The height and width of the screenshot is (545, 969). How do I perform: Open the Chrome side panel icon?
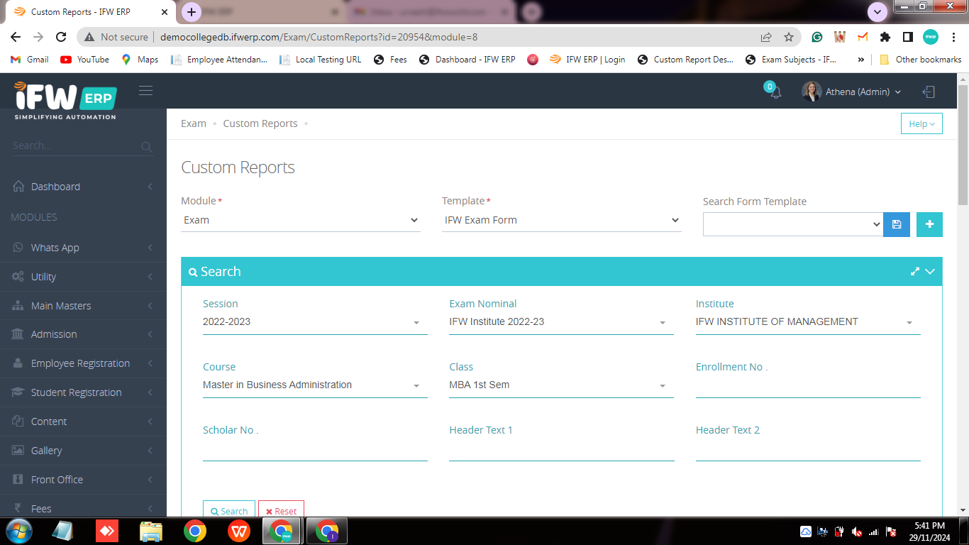907,37
